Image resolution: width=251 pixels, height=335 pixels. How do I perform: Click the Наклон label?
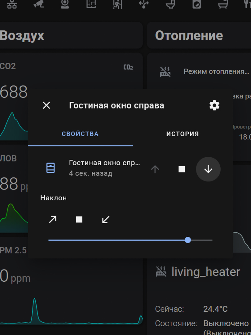54,198
